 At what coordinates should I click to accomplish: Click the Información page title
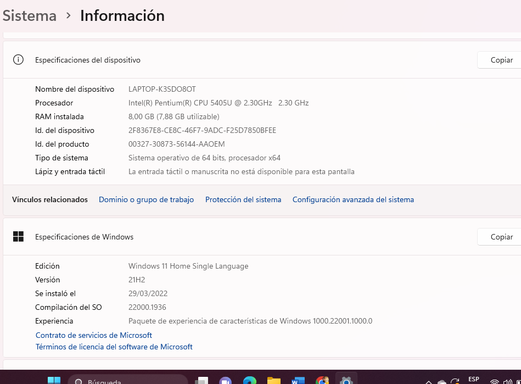[122, 15]
